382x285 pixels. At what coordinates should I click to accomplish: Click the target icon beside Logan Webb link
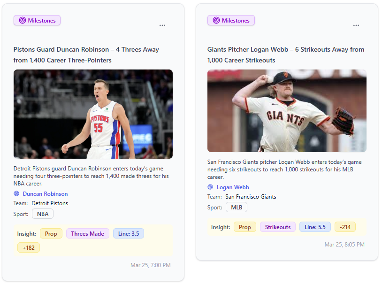click(210, 187)
